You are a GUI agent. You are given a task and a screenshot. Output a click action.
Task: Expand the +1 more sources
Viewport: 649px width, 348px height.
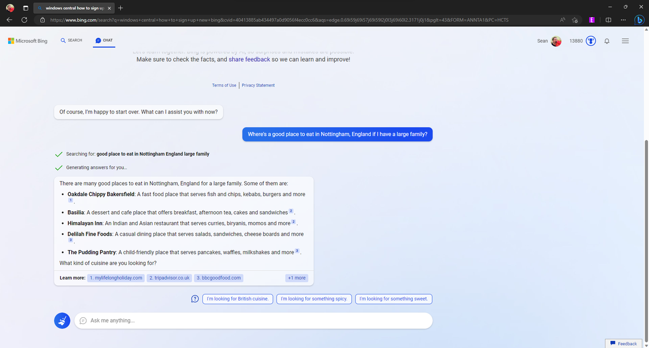pyautogui.click(x=297, y=278)
